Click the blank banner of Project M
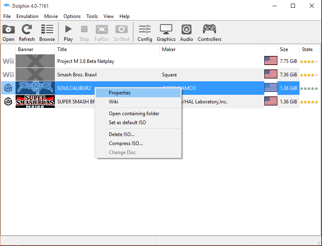Screen dimensions: 322x246 tap(35, 61)
